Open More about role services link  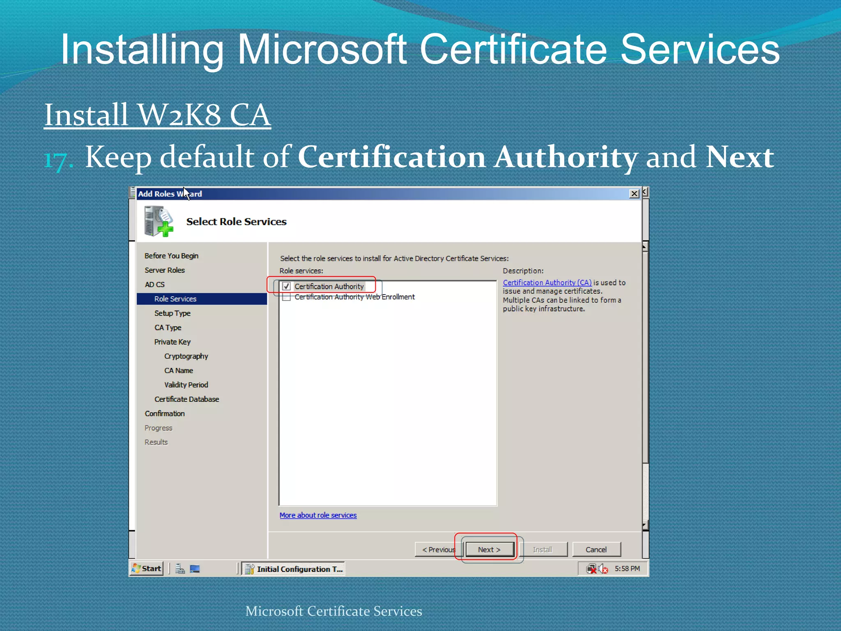(x=318, y=515)
